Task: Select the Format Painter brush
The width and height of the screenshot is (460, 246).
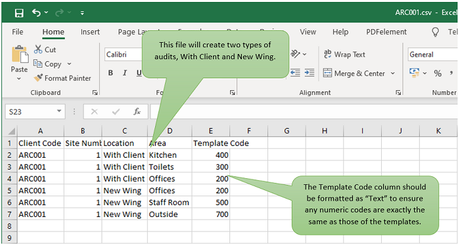Action: tap(62, 78)
